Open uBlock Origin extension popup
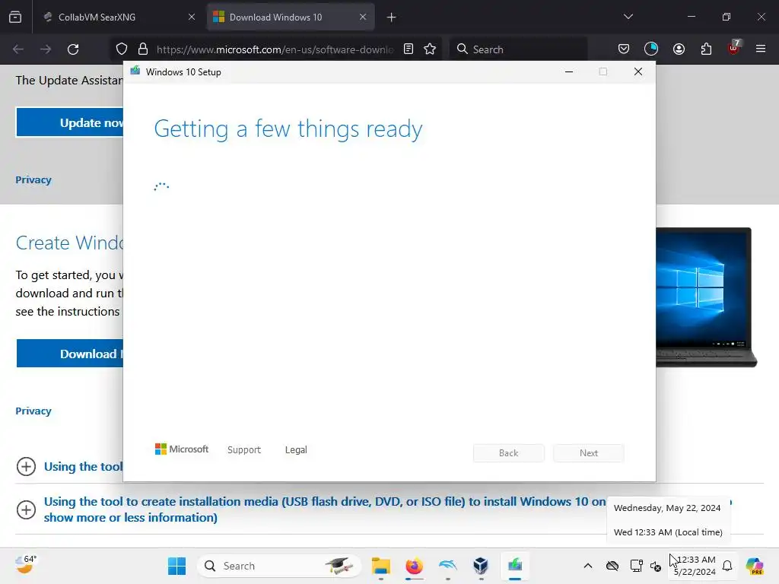 pos(734,48)
